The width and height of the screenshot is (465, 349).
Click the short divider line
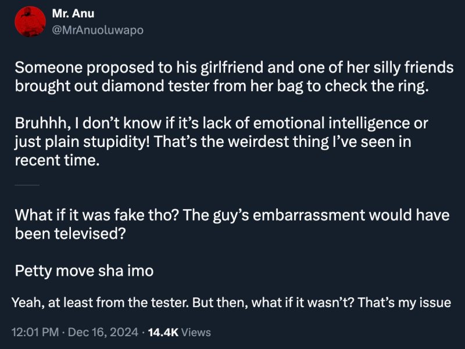point(27,185)
